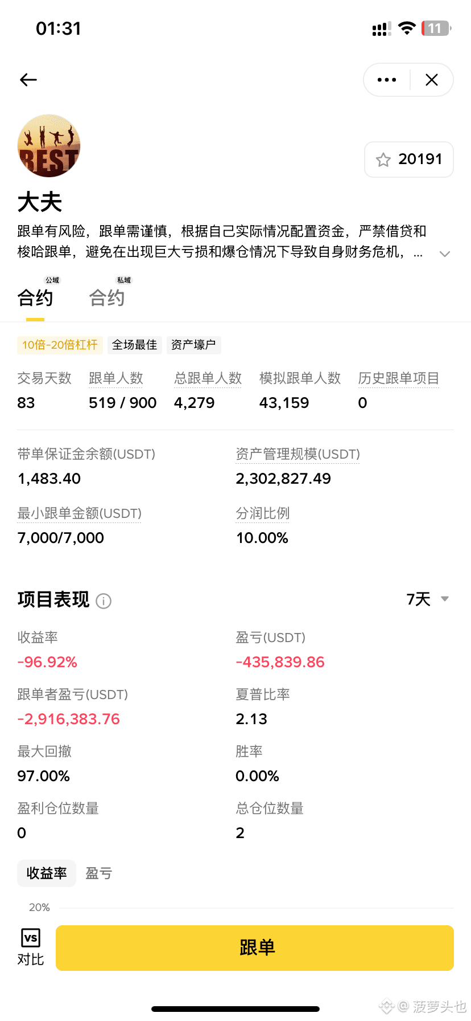Tap the 全场最佳 badge

point(134,345)
